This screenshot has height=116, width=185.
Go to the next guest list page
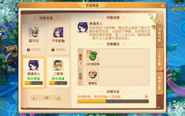58,98
